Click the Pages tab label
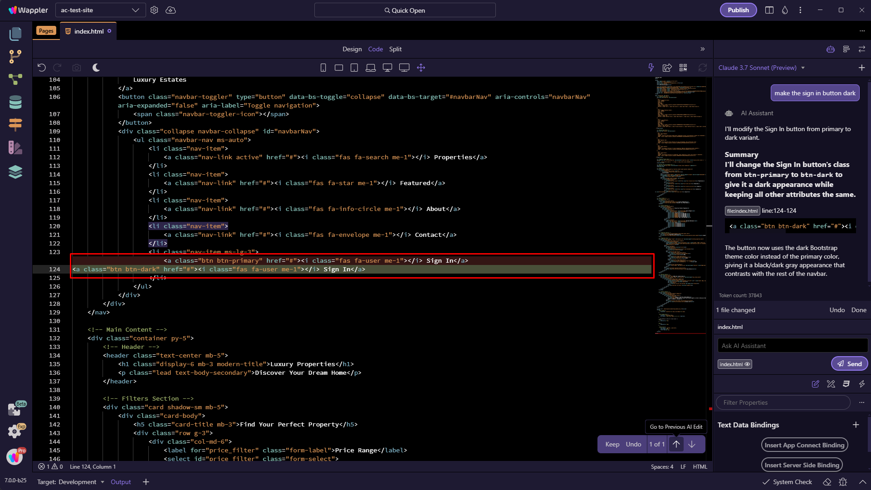This screenshot has height=490, width=871. [46, 31]
